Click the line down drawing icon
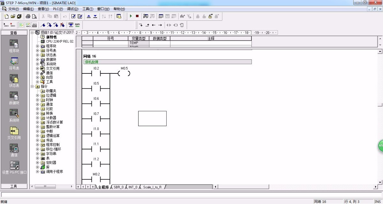383x204 pixels. point(141,25)
